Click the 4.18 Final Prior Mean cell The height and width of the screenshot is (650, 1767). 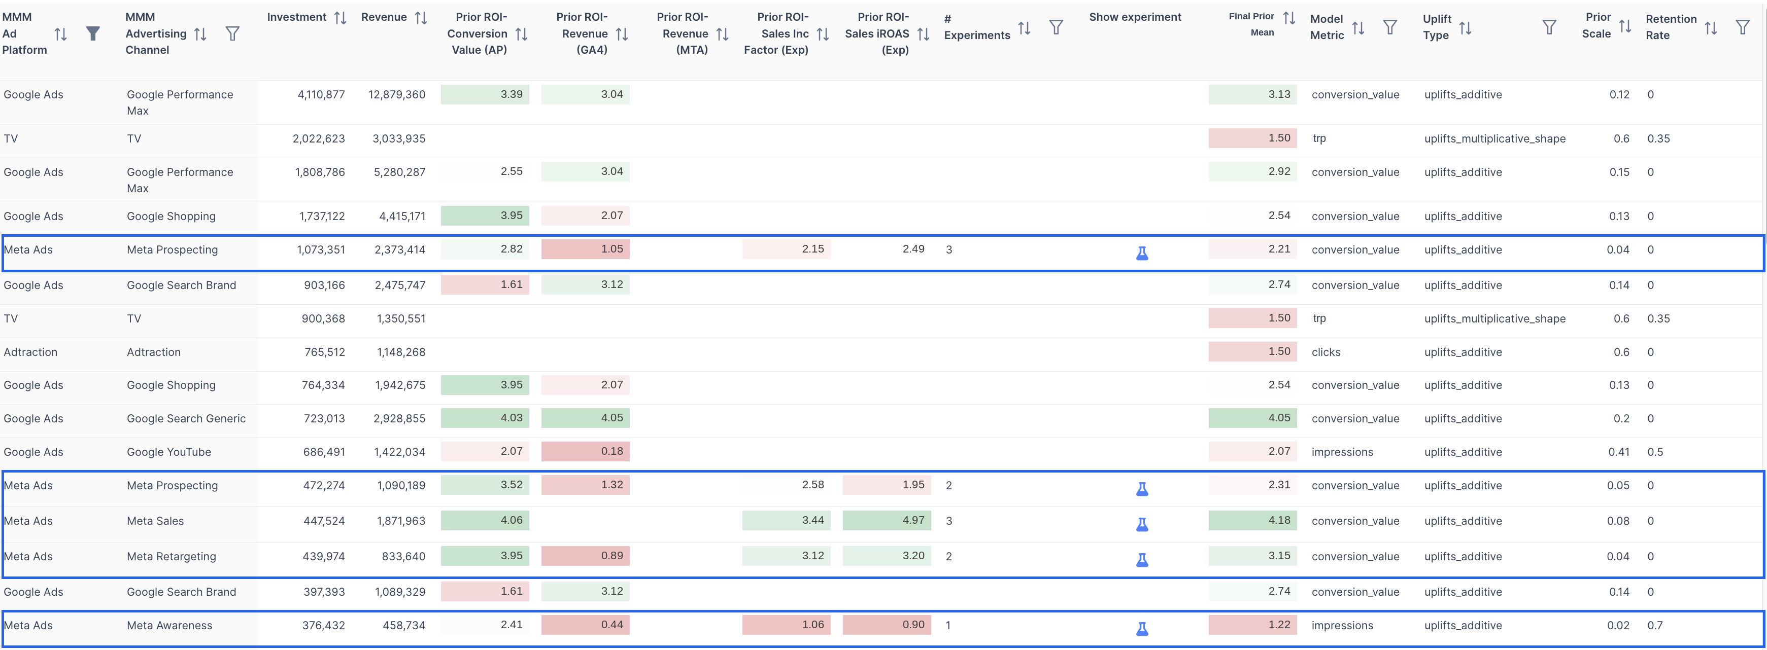coord(1252,521)
